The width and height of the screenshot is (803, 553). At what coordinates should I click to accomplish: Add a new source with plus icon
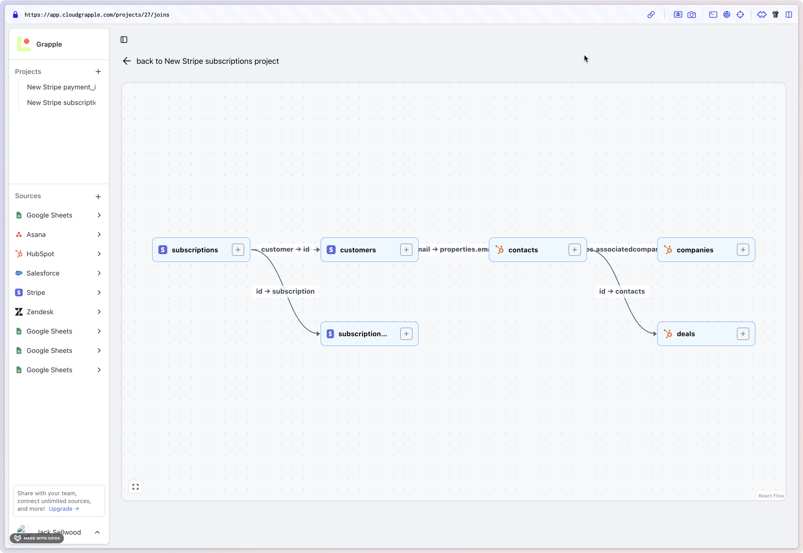coord(98,196)
